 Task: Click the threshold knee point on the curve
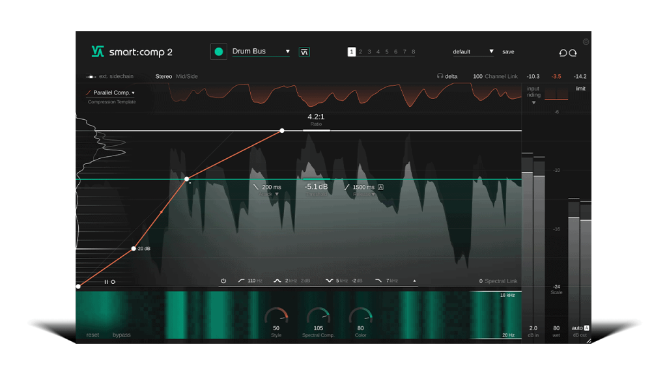(187, 179)
